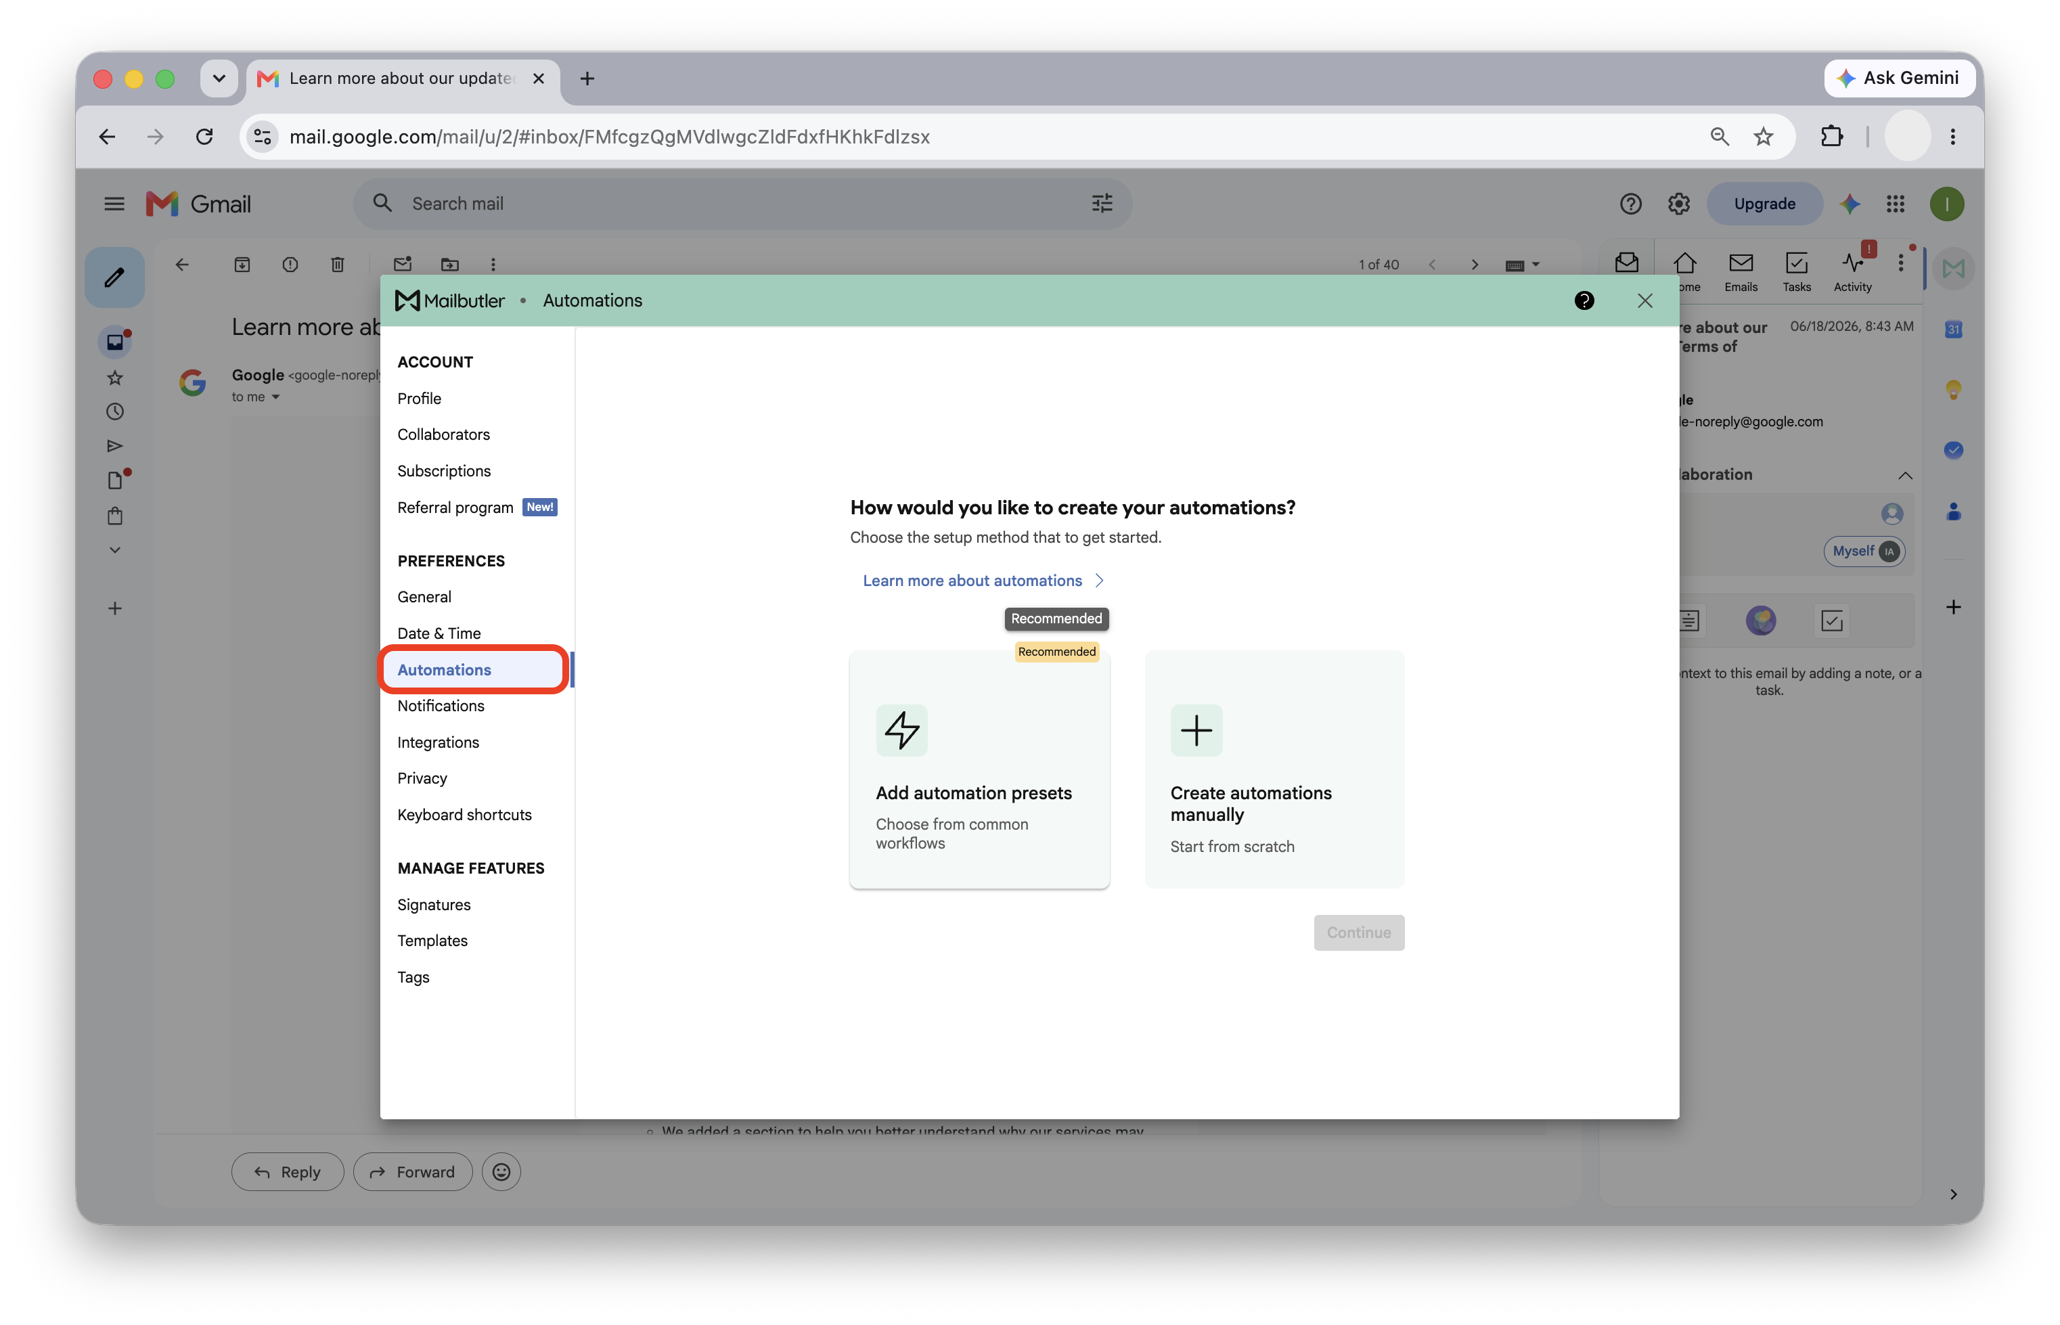Image resolution: width=2060 pixels, height=1325 pixels.
Task: Show search options in Search mail bar
Action: pyautogui.click(x=1102, y=204)
